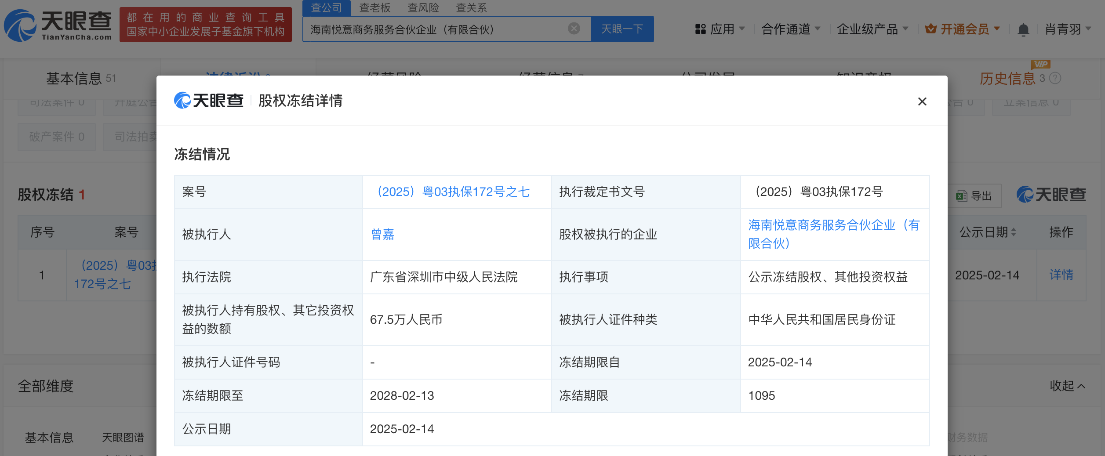Click the 开通会员 crown icon
The image size is (1105, 456).
pos(931,29)
